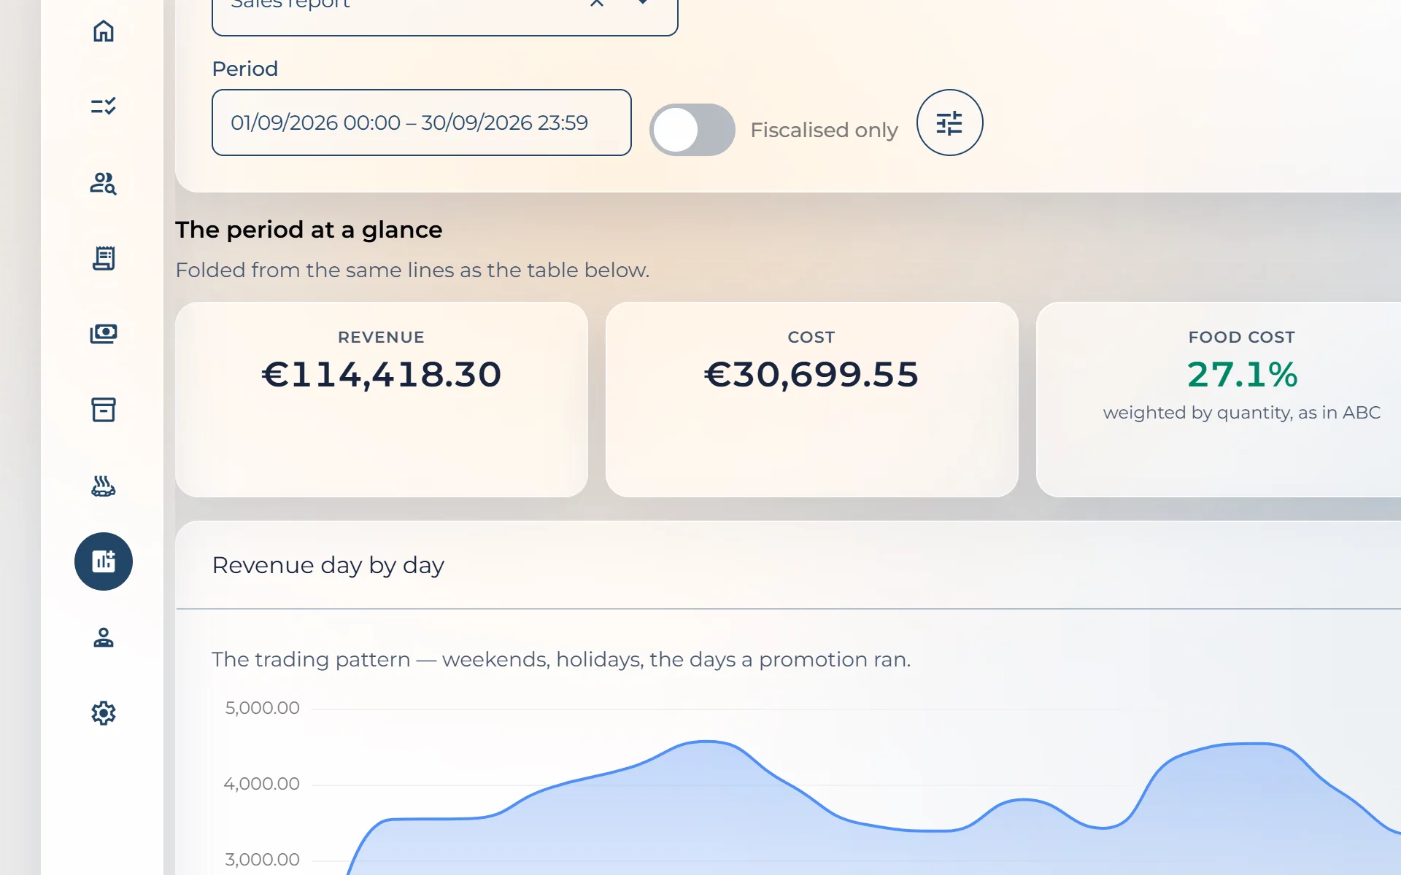Toggle the Fiscalised only switch
The image size is (1401, 875).
[x=692, y=130]
